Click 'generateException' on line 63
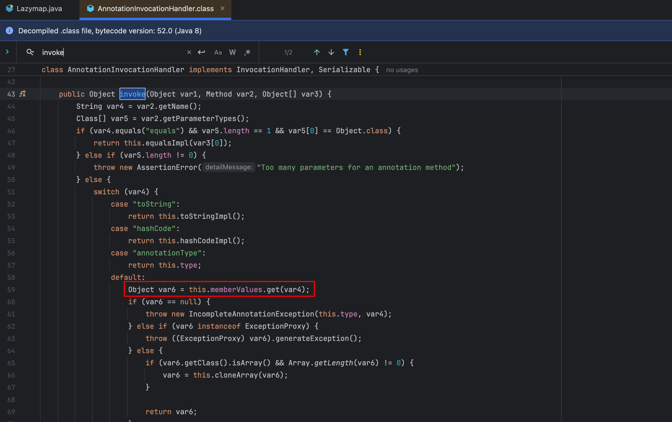672x422 pixels. click(x=312, y=338)
